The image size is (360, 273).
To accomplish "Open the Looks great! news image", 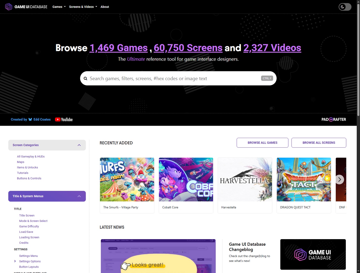I will (x=158, y=256).
